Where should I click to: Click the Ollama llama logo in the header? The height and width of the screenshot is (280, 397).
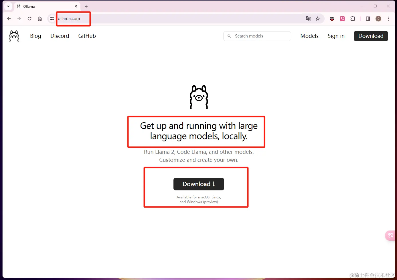coord(14,36)
